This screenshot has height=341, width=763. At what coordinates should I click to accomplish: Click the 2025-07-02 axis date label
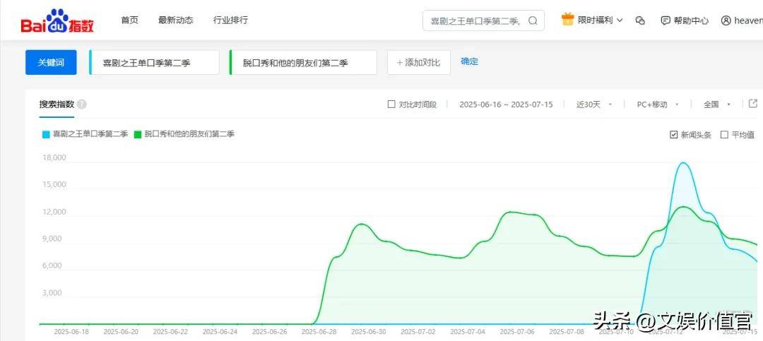pyautogui.click(x=418, y=332)
